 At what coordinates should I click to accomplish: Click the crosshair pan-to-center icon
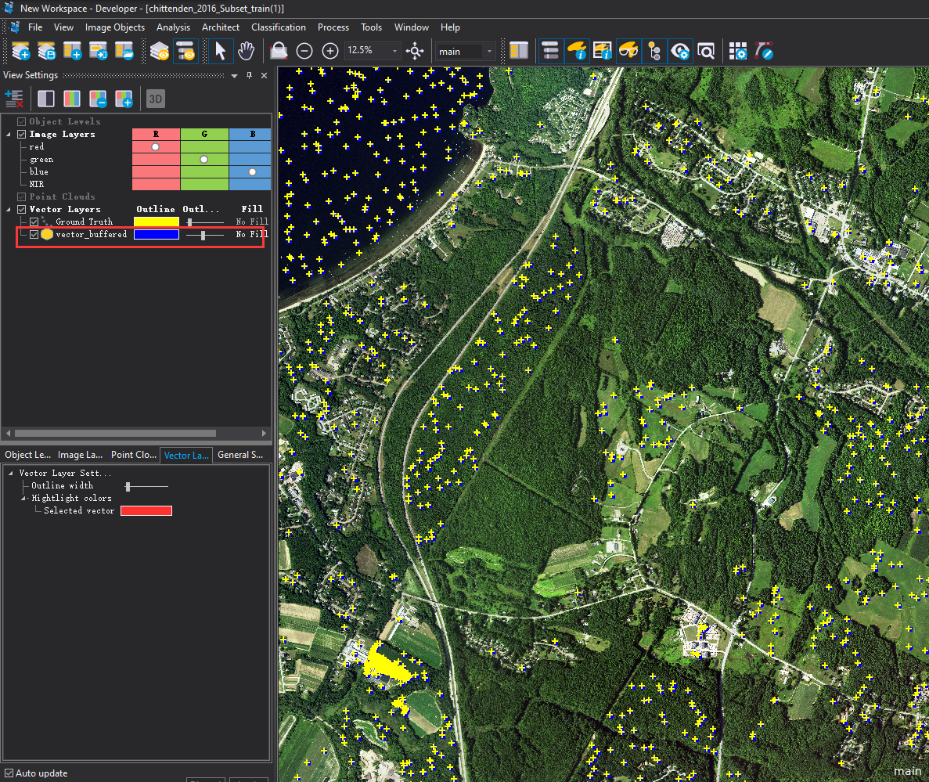tap(416, 51)
